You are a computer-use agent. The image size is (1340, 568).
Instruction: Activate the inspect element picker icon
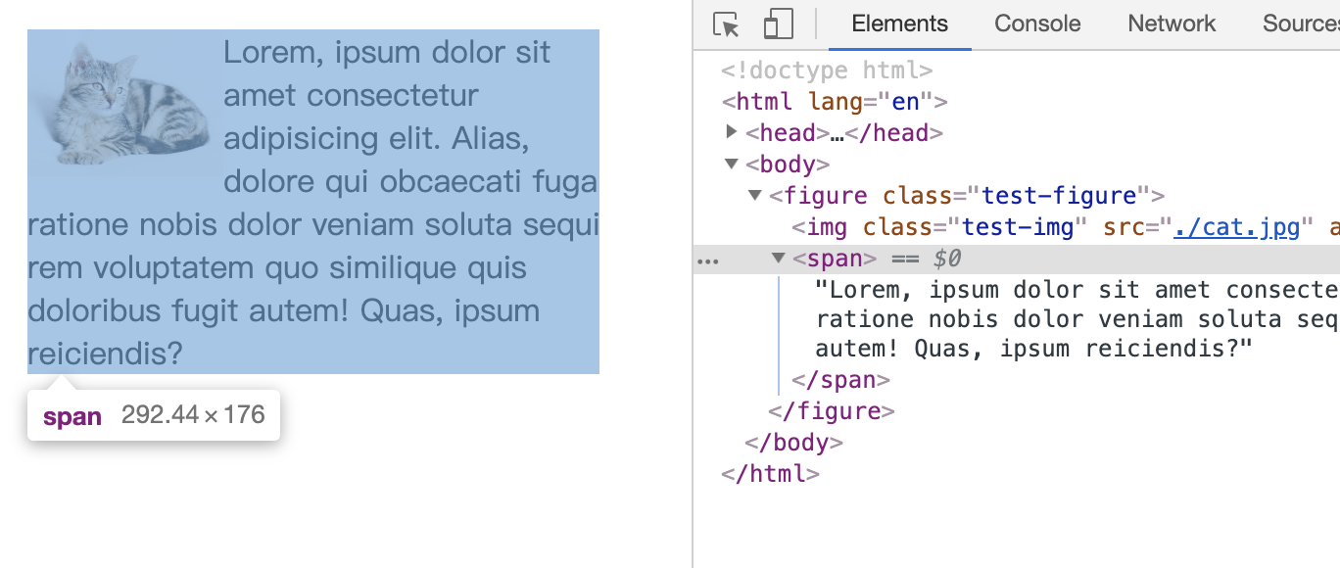tap(726, 24)
